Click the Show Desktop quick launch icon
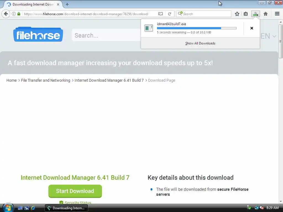283x212 pixels. 20,208
